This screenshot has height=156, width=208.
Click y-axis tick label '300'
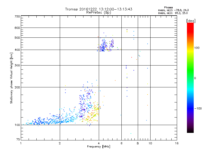[17, 66]
